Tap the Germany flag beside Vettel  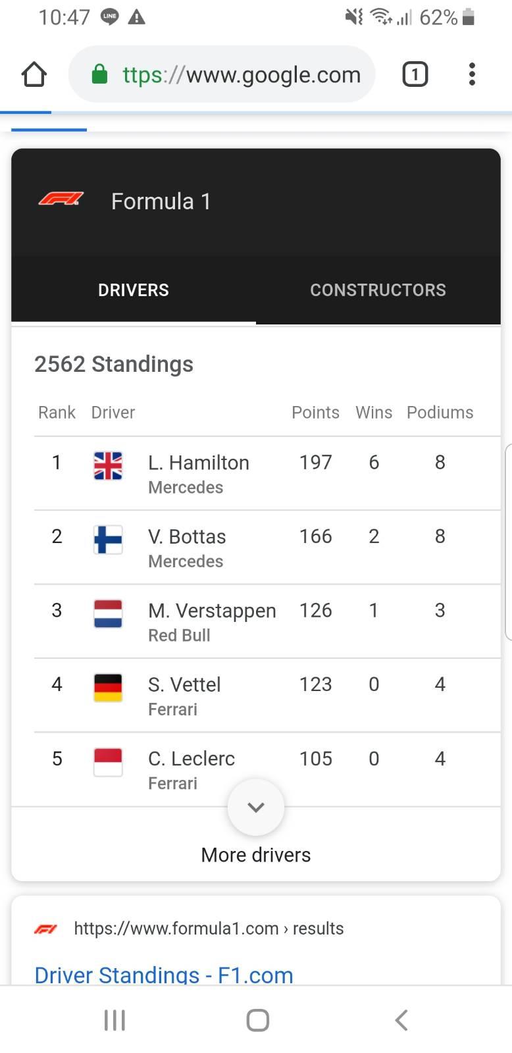click(108, 688)
